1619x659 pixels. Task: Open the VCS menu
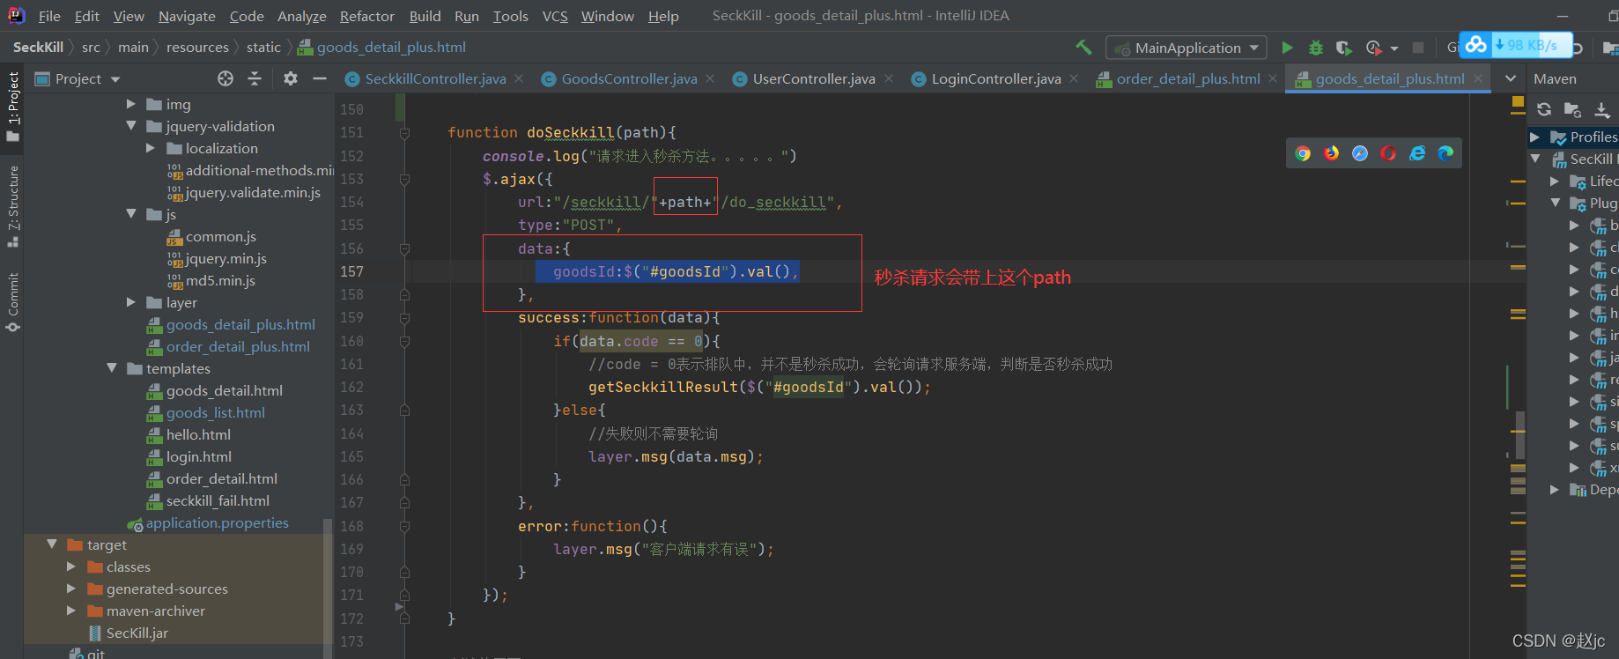[x=555, y=16]
